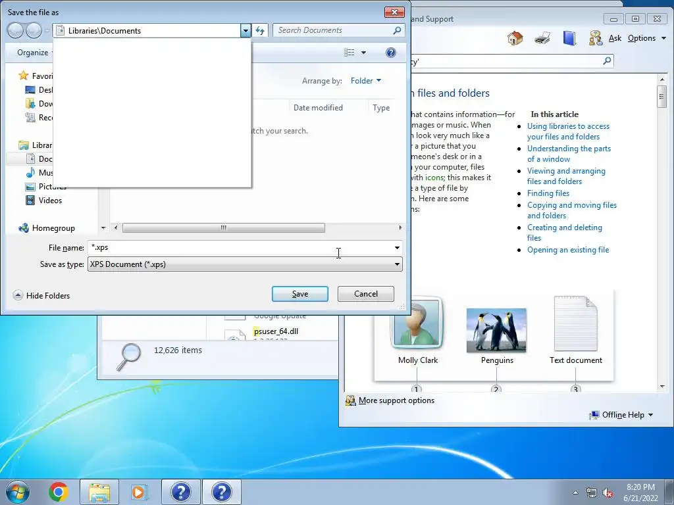The width and height of the screenshot is (674, 505).
Task: Select the Documents library icon
Action: pyautogui.click(x=30, y=159)
